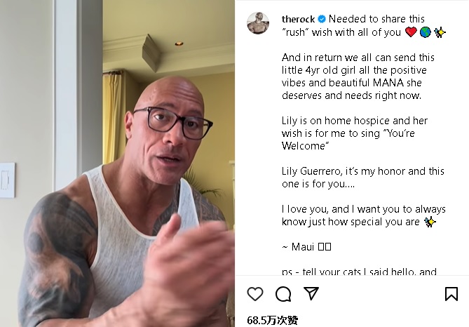This screenshot has width=469, height=327.
Task: Share post using paper plane icon
Action: 311,293
